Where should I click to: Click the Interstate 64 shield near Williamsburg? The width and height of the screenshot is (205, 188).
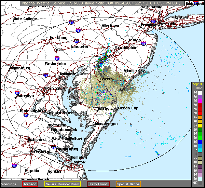coord(54,147)
